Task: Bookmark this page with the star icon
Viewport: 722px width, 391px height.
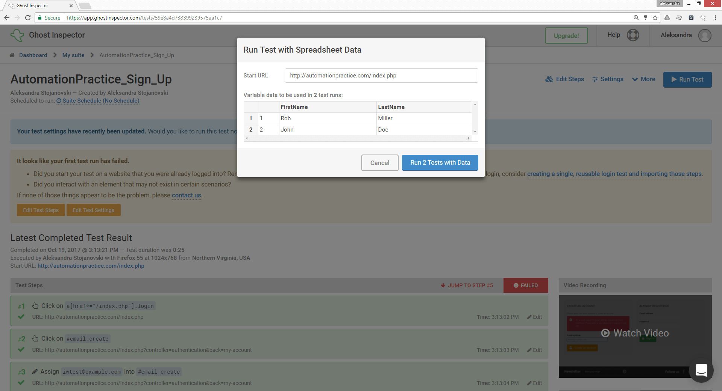Action: 655,18
